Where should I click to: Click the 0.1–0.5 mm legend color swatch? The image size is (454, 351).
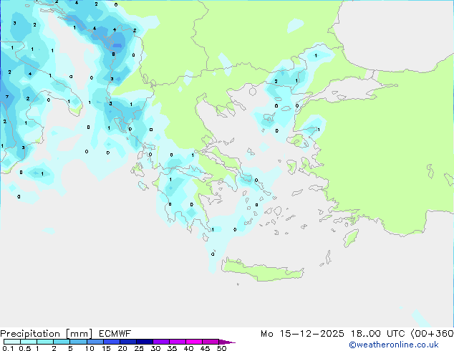(x=12, y=342)
